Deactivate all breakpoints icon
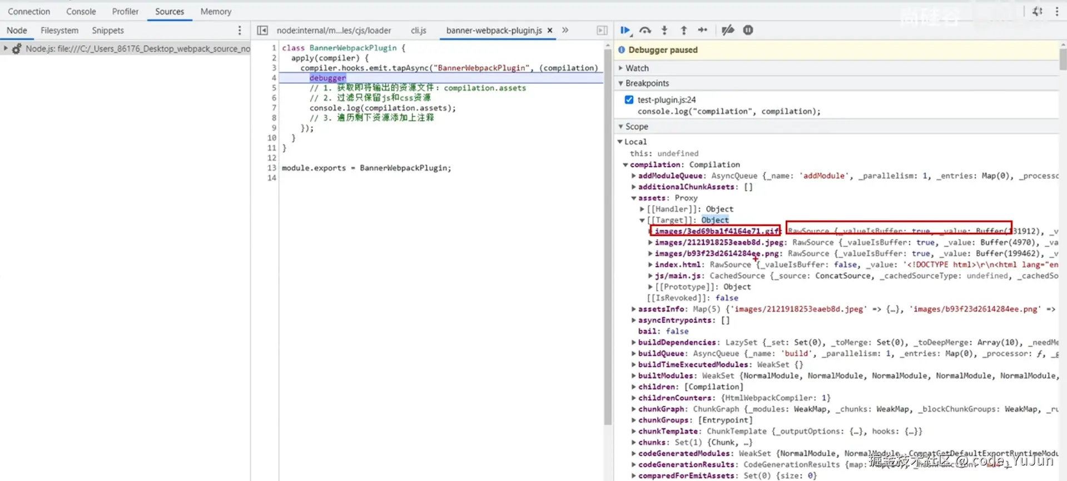The image size is (1067, 481). coord(727,31)
